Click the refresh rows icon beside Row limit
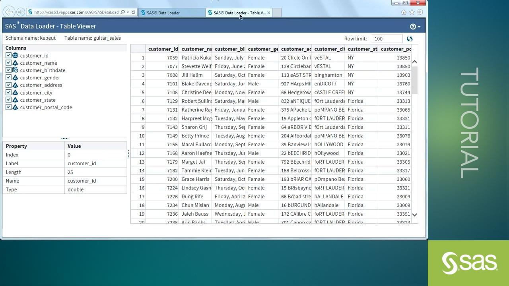 [410, 39]
